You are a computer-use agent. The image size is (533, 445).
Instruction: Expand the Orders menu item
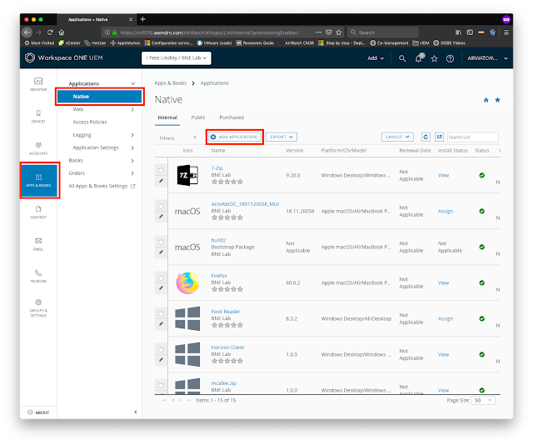(132, 173)
